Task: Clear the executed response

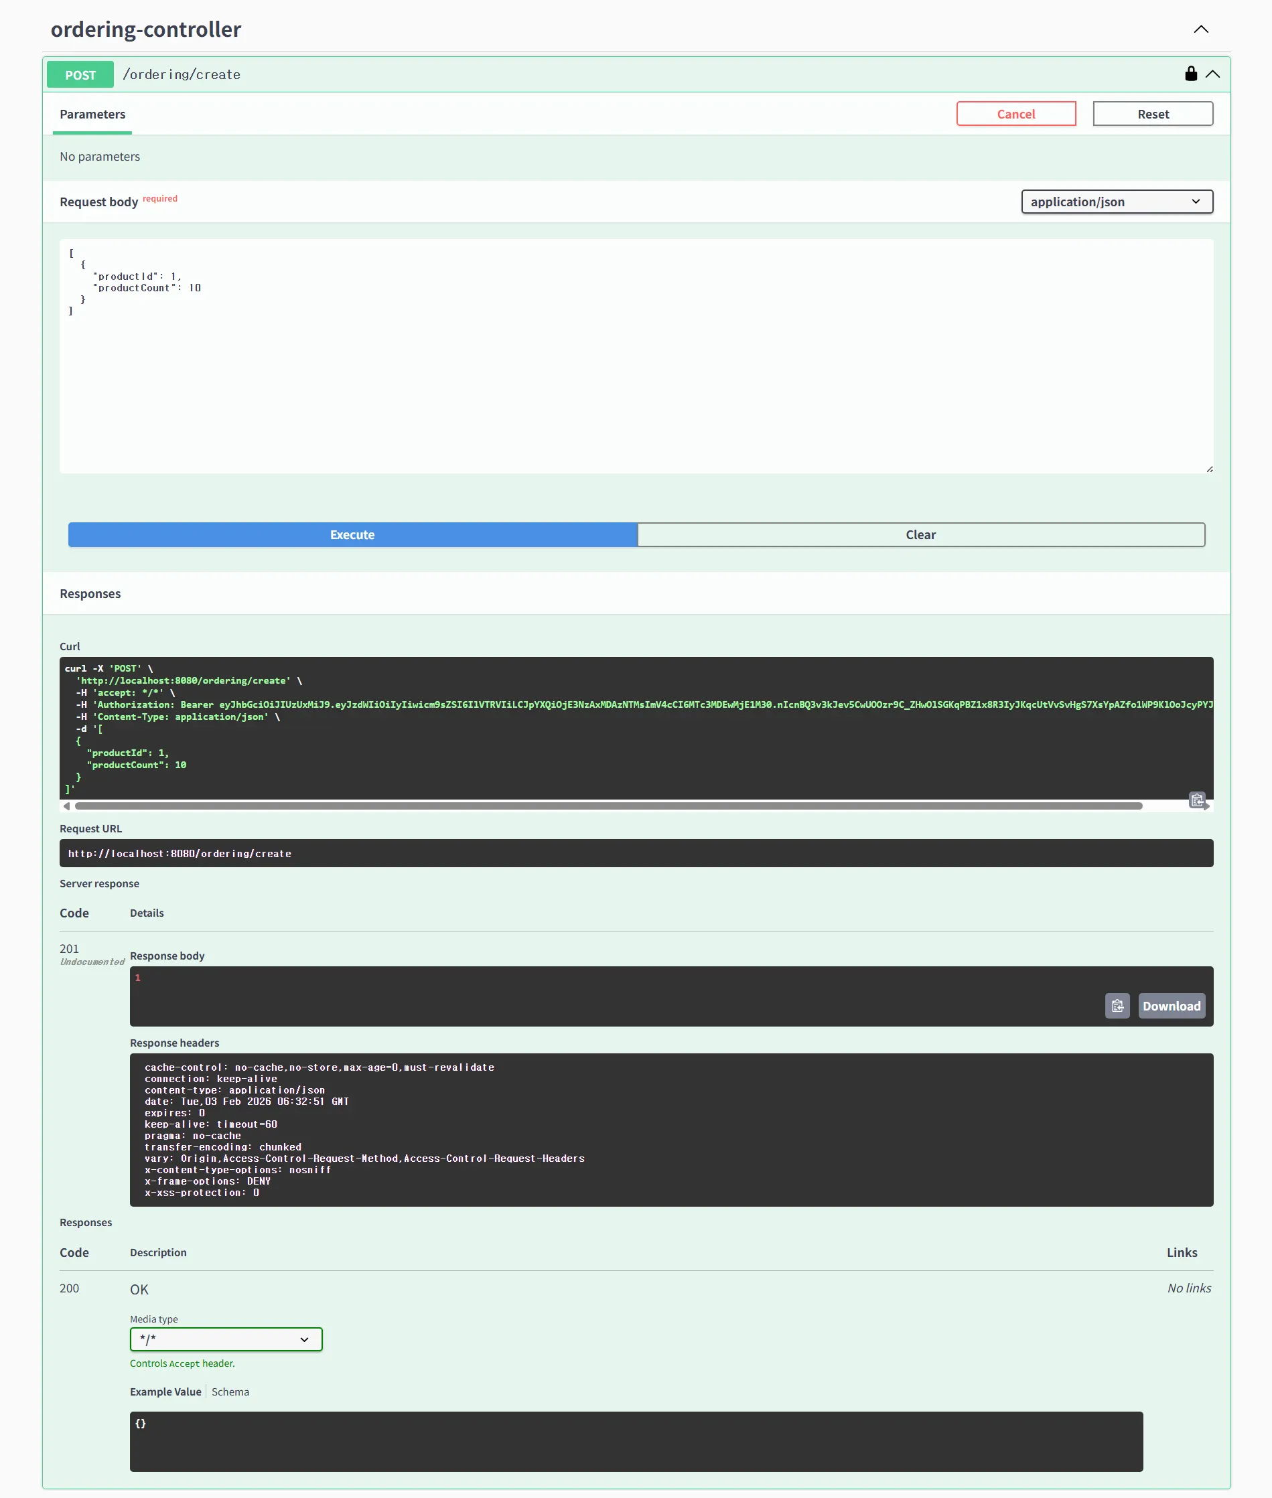Action: tap(921, 534)
